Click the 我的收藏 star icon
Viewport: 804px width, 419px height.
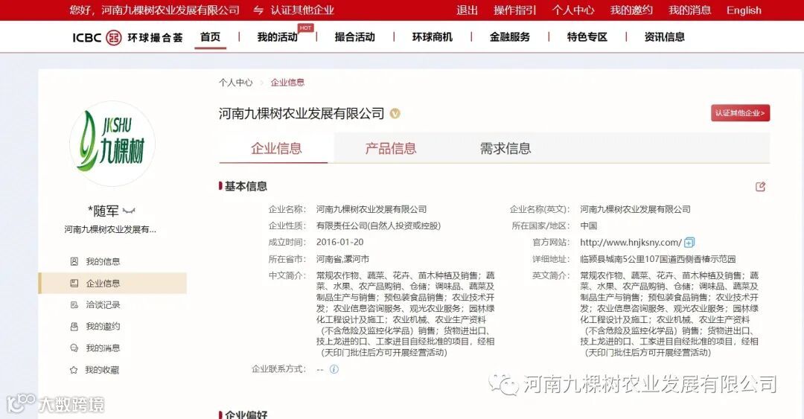74,369
